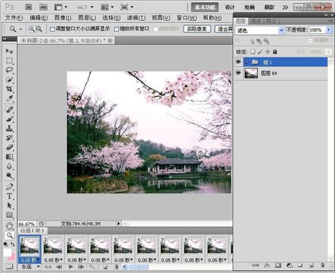Screen dimensions: 335x273
Task: Toggle visibility of 图层 84 layer
Action: [x=239, y=73]
